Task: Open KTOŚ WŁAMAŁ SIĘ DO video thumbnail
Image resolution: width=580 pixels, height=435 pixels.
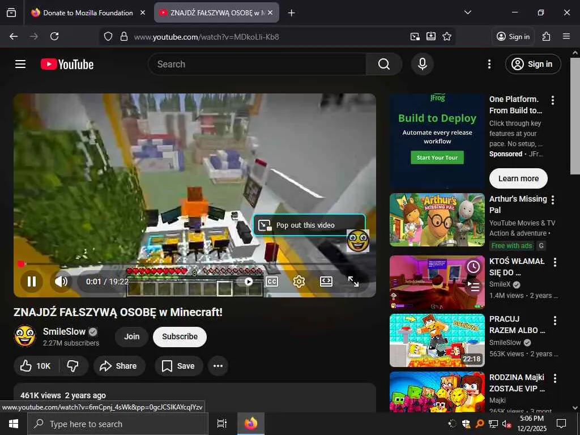Action: click(437, 282)
